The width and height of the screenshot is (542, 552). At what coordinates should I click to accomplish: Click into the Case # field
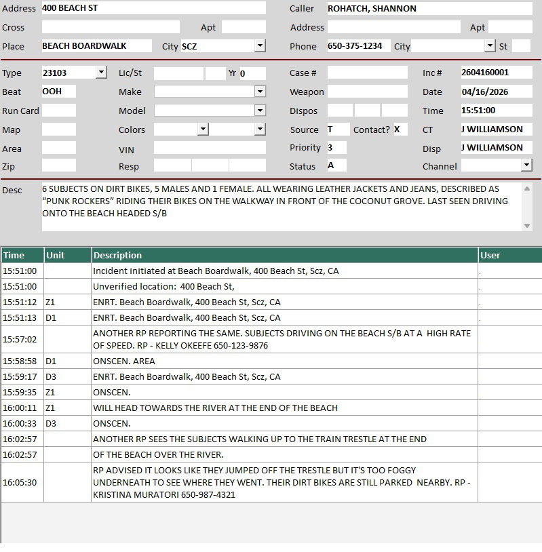(x=367, y=73)
